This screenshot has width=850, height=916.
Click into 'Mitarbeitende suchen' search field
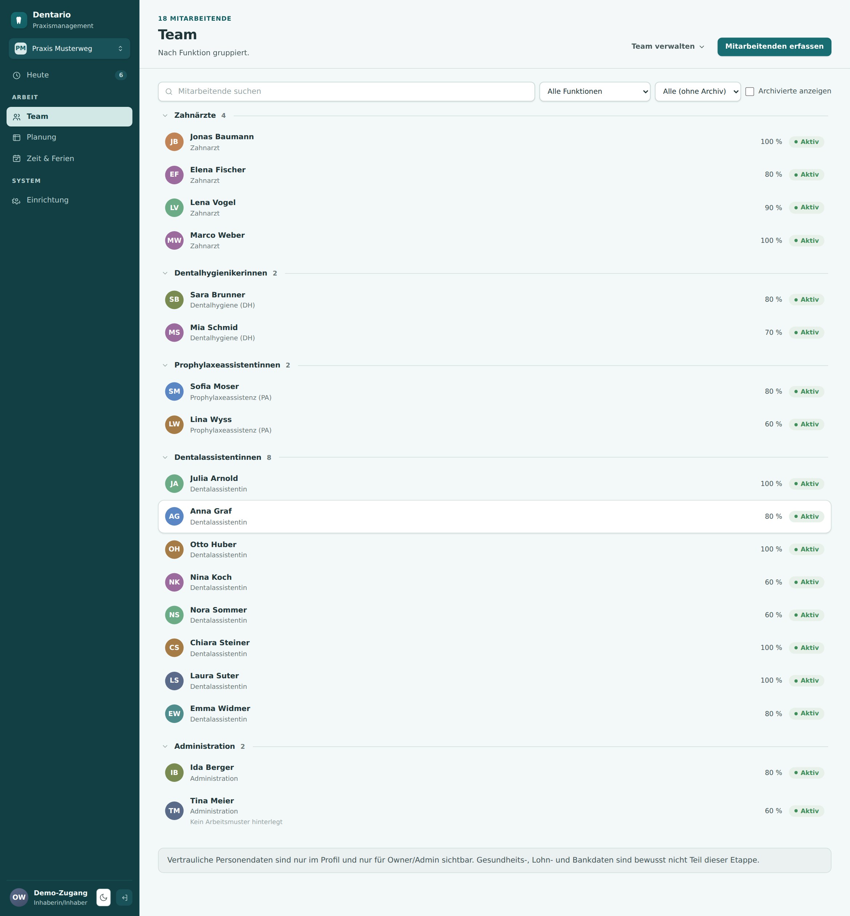tap(346, 92)
